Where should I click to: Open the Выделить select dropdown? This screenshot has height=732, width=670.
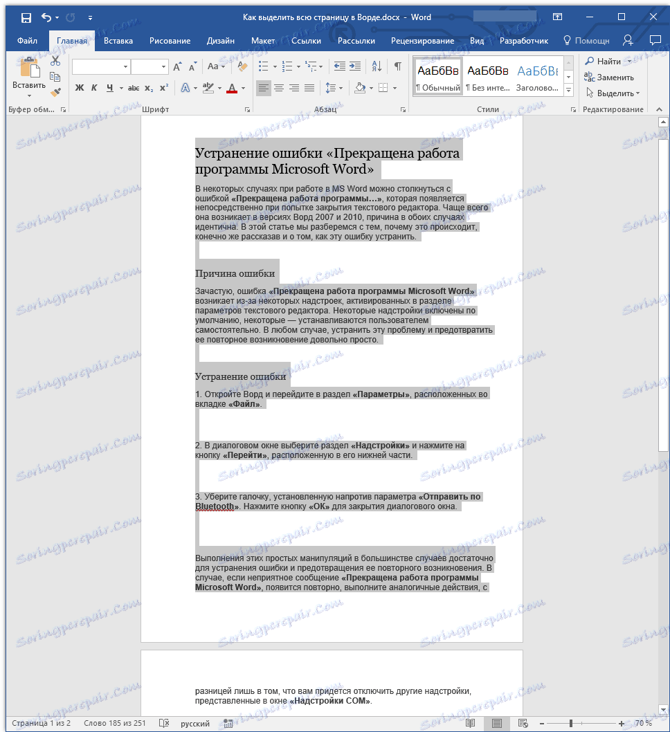click(613, 93)
